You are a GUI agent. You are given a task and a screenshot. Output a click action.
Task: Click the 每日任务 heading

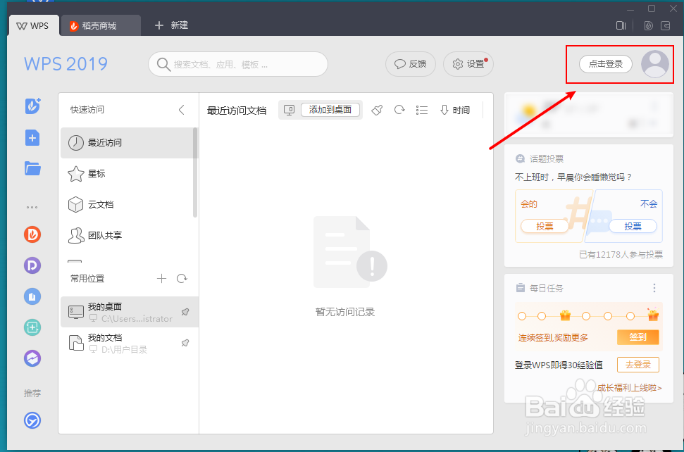click(546, 288)
